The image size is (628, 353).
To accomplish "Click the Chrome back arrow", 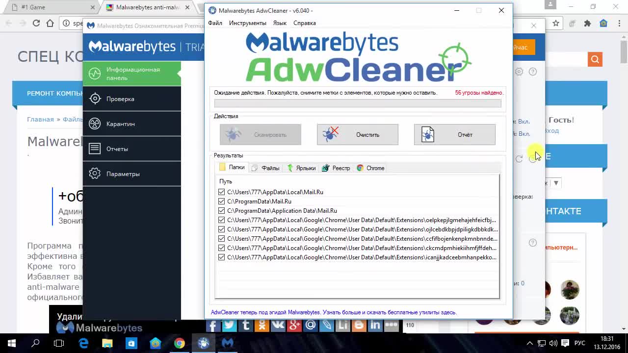I will tap(8, 23).
